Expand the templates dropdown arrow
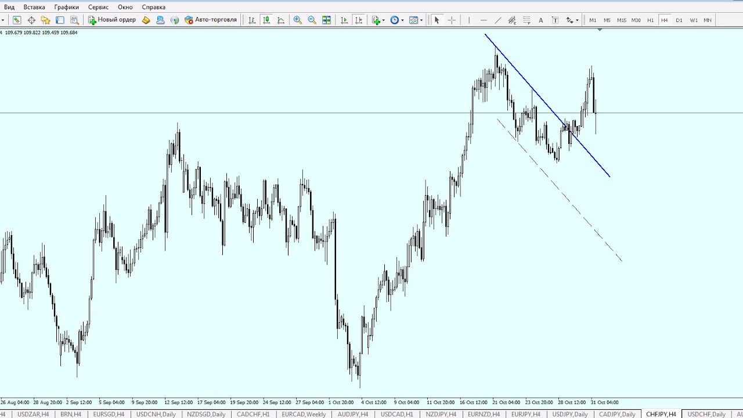 tap(421, 20)
